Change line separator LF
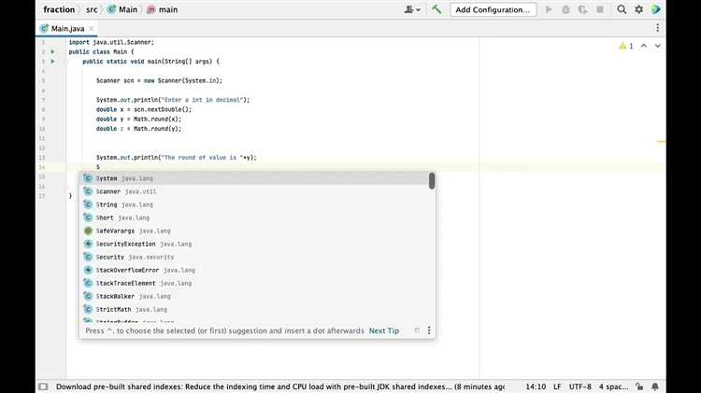Image resolution: width=701 pixels, height=393 pixels. [x=557, y=386]
